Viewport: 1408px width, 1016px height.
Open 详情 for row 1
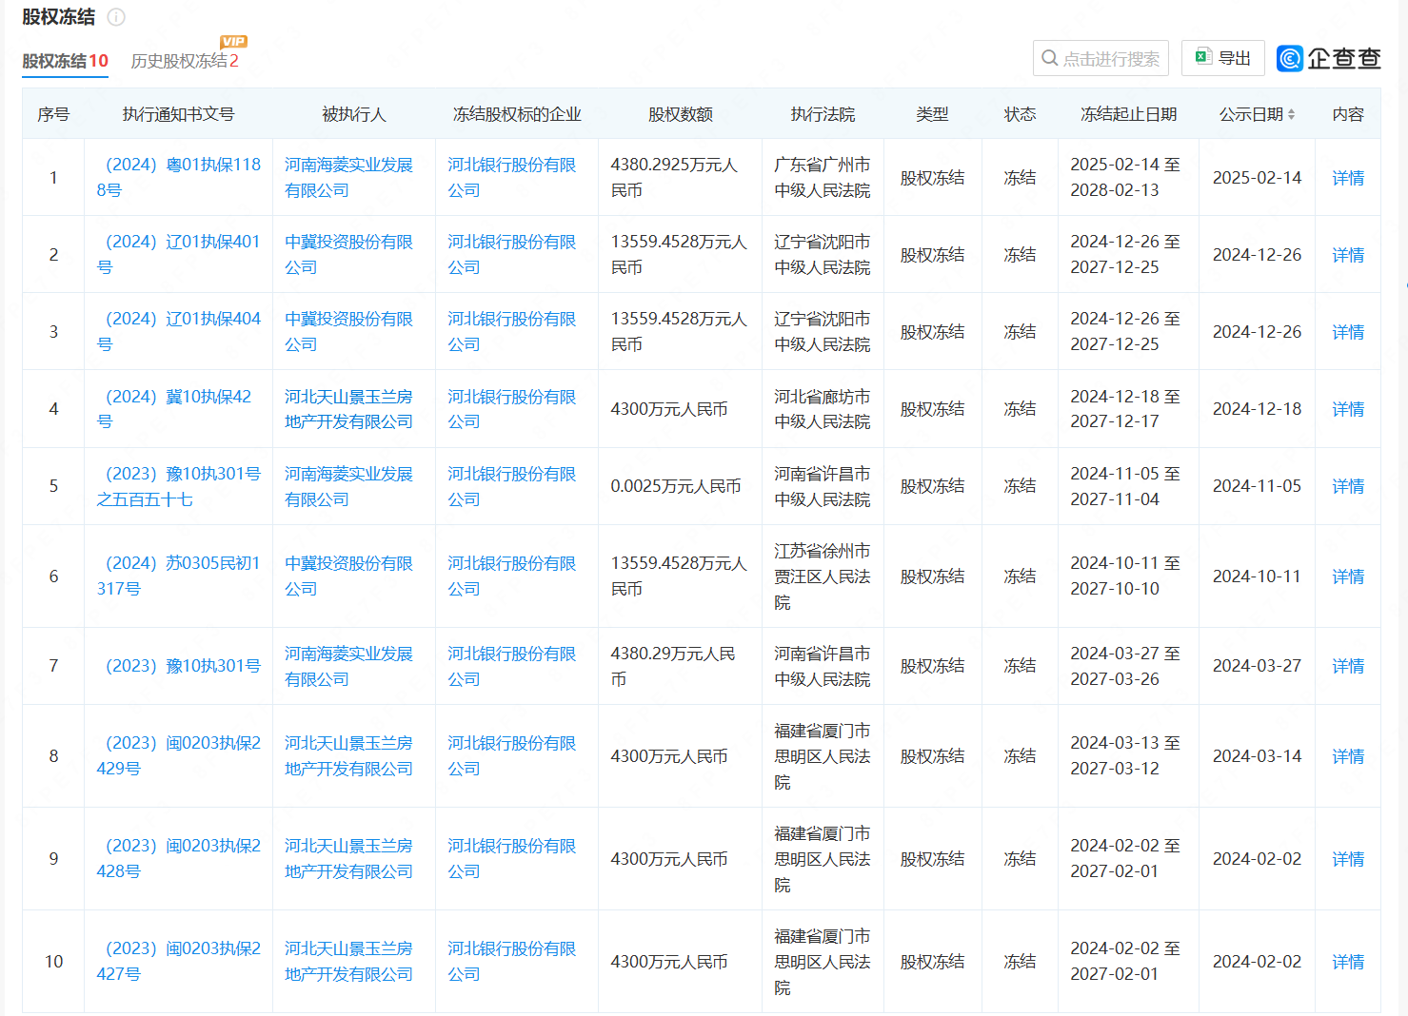pos(1347,178)
